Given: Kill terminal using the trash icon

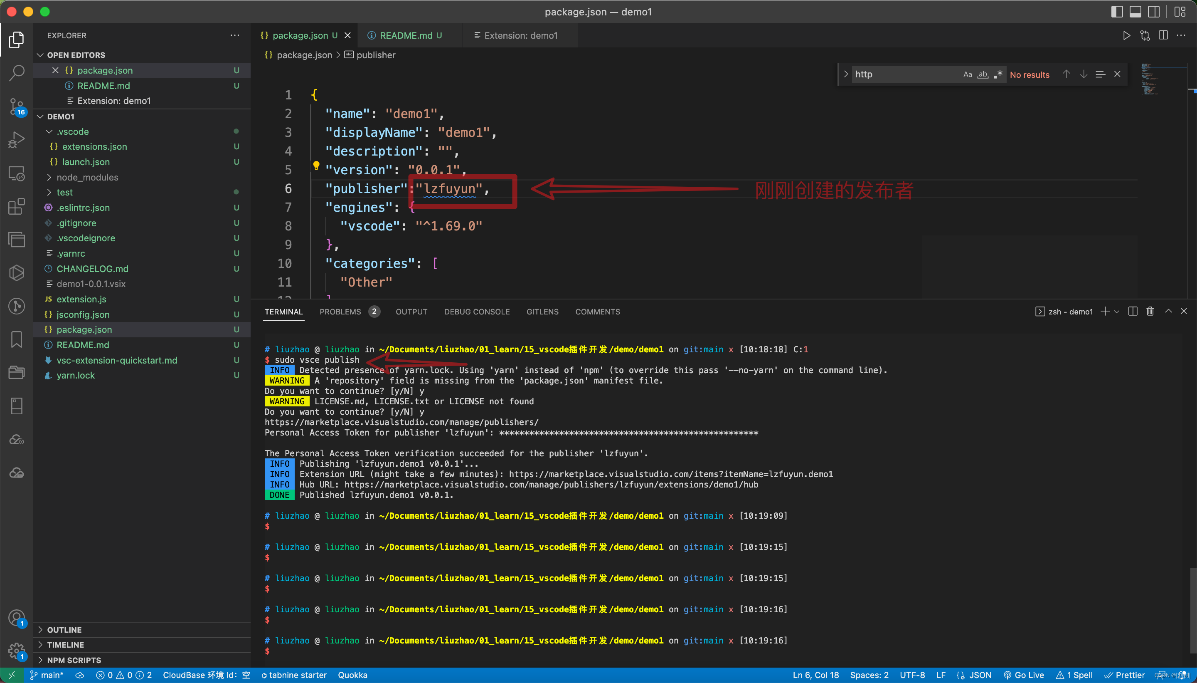Looking at the screenshot, I should pos(1150,312).
